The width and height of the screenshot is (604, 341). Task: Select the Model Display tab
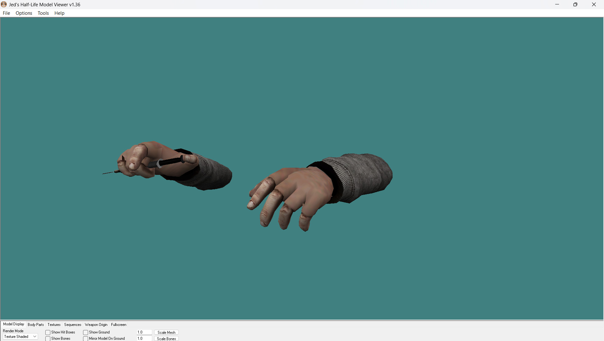coord(13,324)
